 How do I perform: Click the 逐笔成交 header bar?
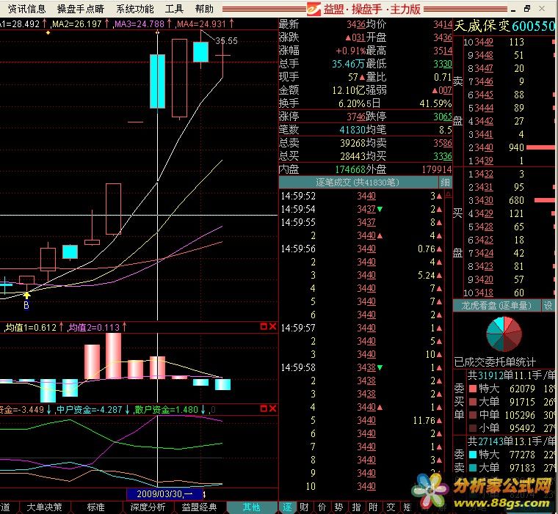(358, 183)
